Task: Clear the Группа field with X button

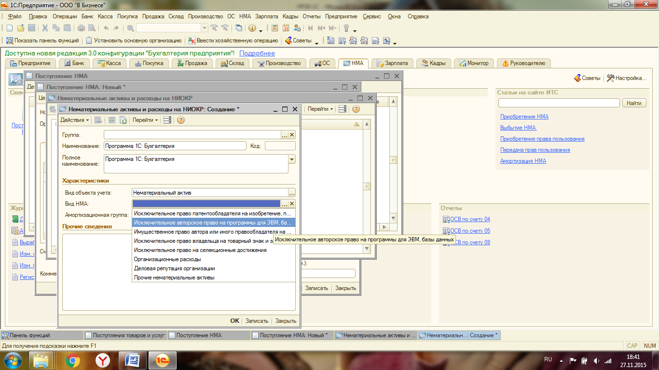Action: point(292,135)
